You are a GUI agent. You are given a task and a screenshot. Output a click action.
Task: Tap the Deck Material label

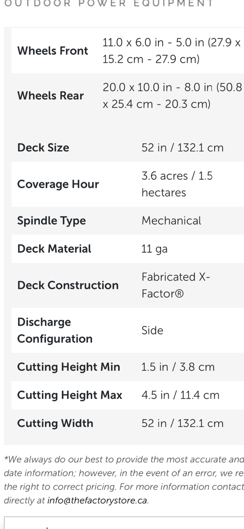pos(54,249)
